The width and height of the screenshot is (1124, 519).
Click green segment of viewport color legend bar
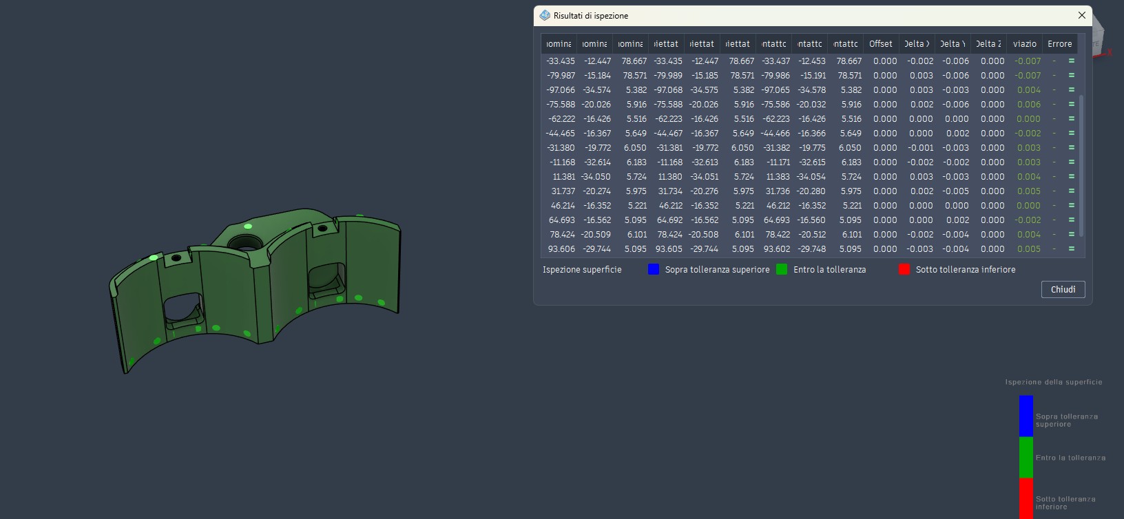(x=1026, y=457)
